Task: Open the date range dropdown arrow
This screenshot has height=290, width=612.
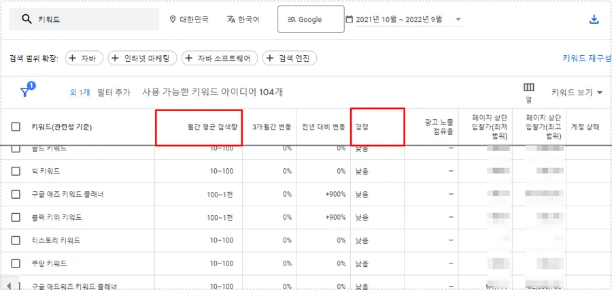Action: (x=458, y=20)
